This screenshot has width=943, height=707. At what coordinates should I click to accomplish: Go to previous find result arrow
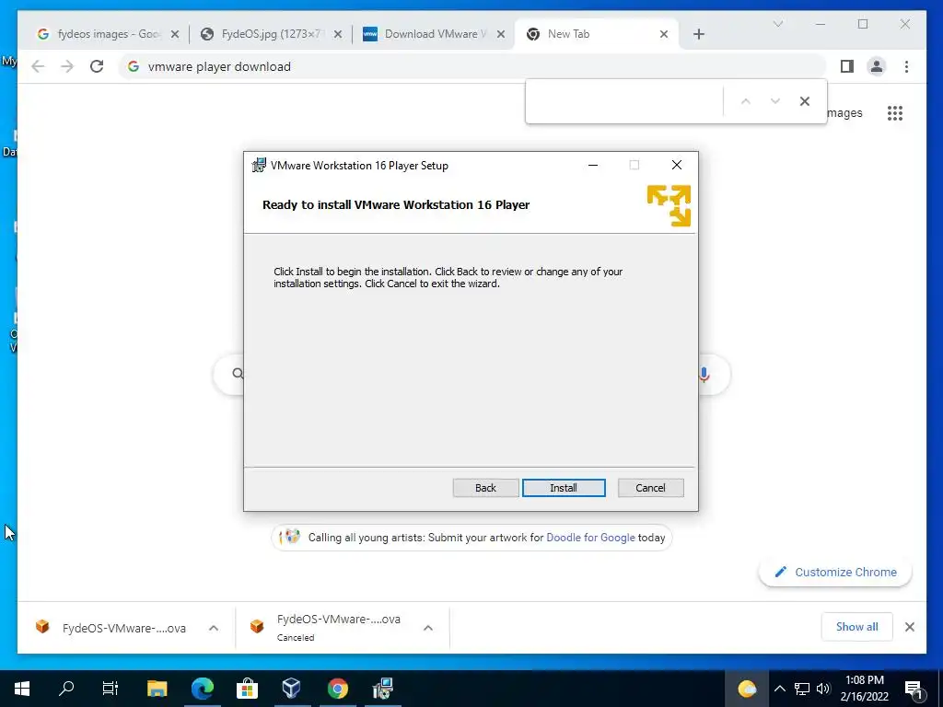(746, 101)
